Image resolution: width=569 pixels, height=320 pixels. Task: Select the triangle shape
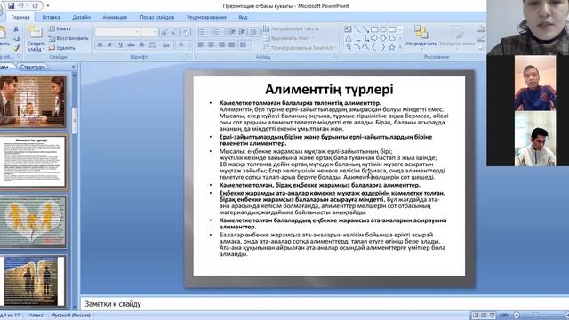coord(348,38)
